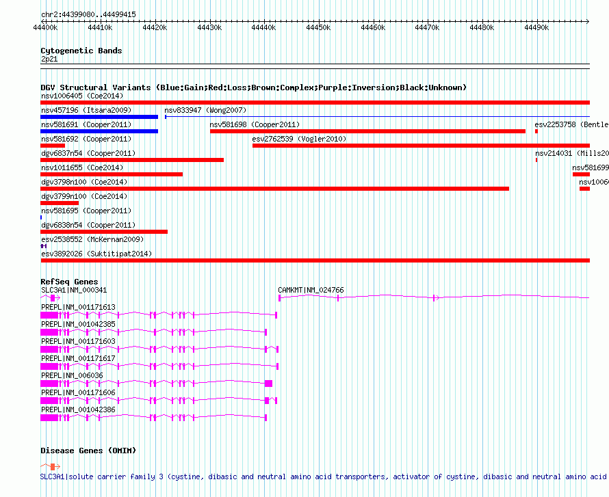609x497 pixels.
Task: Click nsv581695 (Cooper2011) label
Action: tap(86, 211)
